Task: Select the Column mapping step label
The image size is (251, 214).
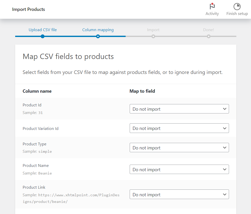Action: tap(98, 30)
